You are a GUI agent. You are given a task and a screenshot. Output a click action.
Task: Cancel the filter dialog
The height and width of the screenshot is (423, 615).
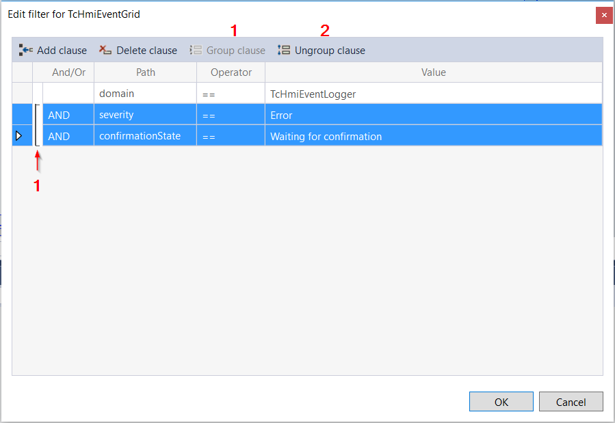click(x=571, y=401)
